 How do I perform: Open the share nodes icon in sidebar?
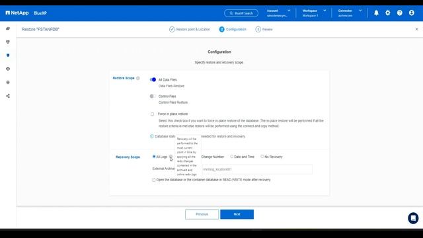[x=8, y=96]
